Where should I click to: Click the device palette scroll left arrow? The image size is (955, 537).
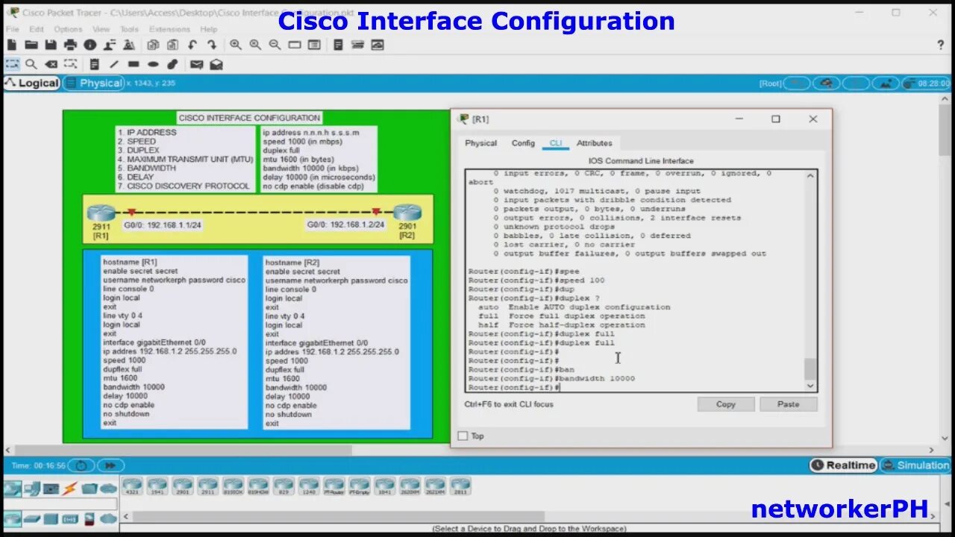tap(125, 516)
